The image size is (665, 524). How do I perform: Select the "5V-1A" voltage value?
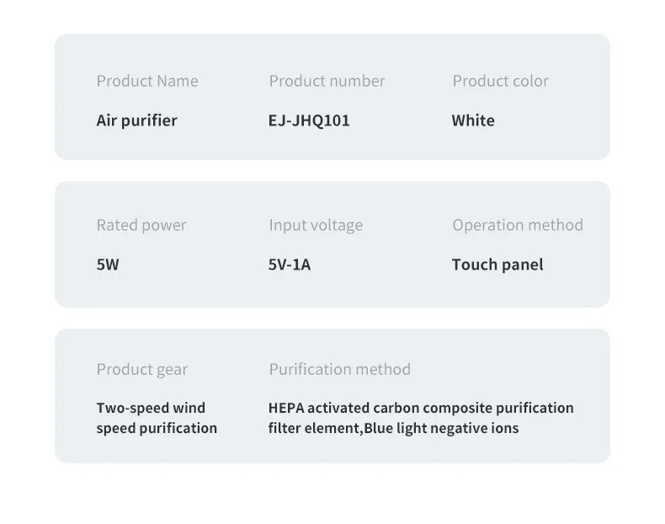click(x=290, y=265)
